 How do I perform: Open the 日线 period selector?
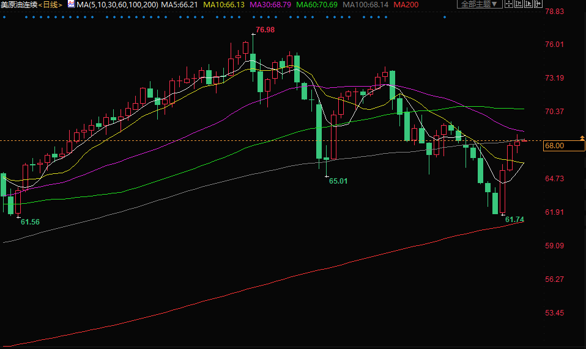pos(51,4)
